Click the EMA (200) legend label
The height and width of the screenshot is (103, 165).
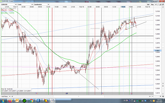click(x=8, y=13)
